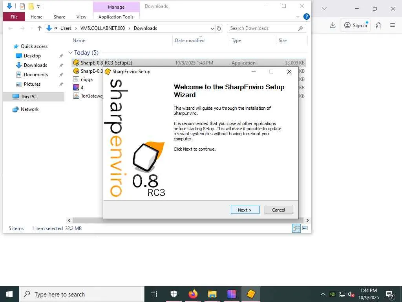This screenshot has height=302, width=402.
Task: Click the horizontal scrollbar right arrow
Action: point(307,220)
